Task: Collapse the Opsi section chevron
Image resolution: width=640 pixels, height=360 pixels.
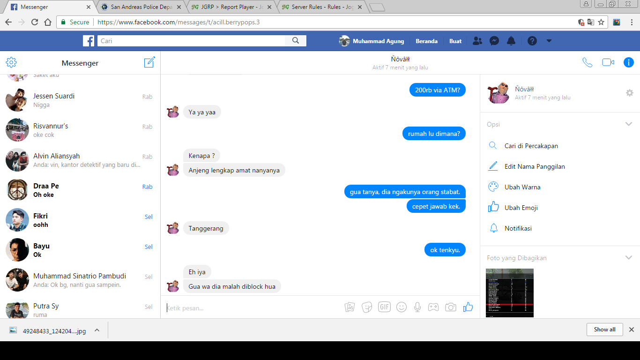Action: tap(629, 124)
